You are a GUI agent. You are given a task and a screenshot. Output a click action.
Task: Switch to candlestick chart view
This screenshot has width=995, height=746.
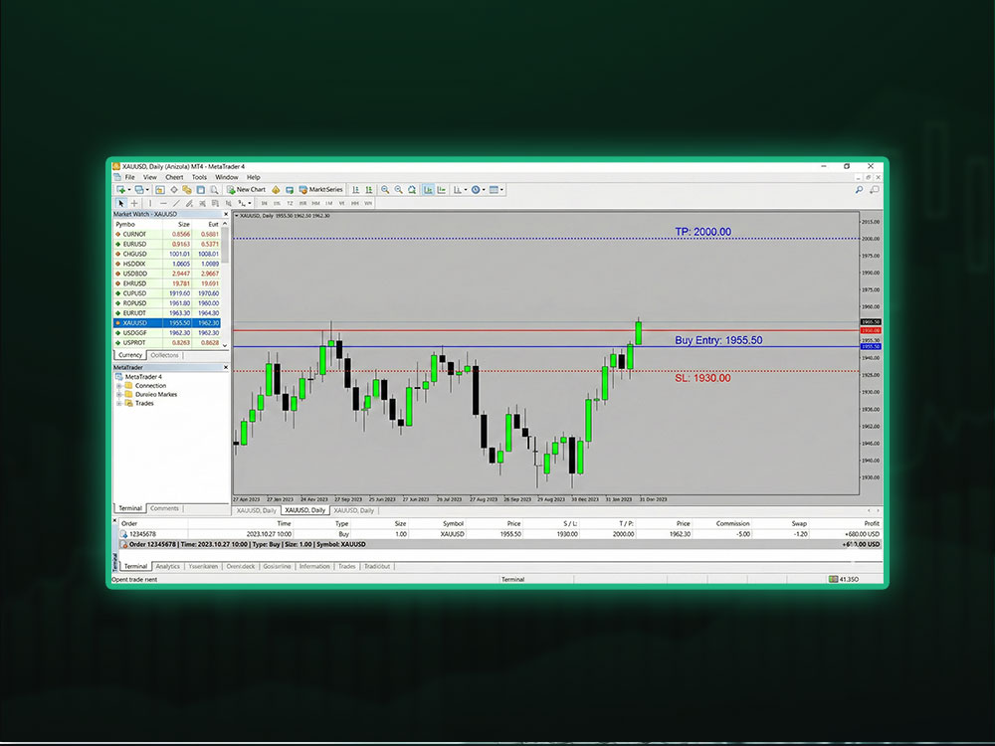[428, 189]
